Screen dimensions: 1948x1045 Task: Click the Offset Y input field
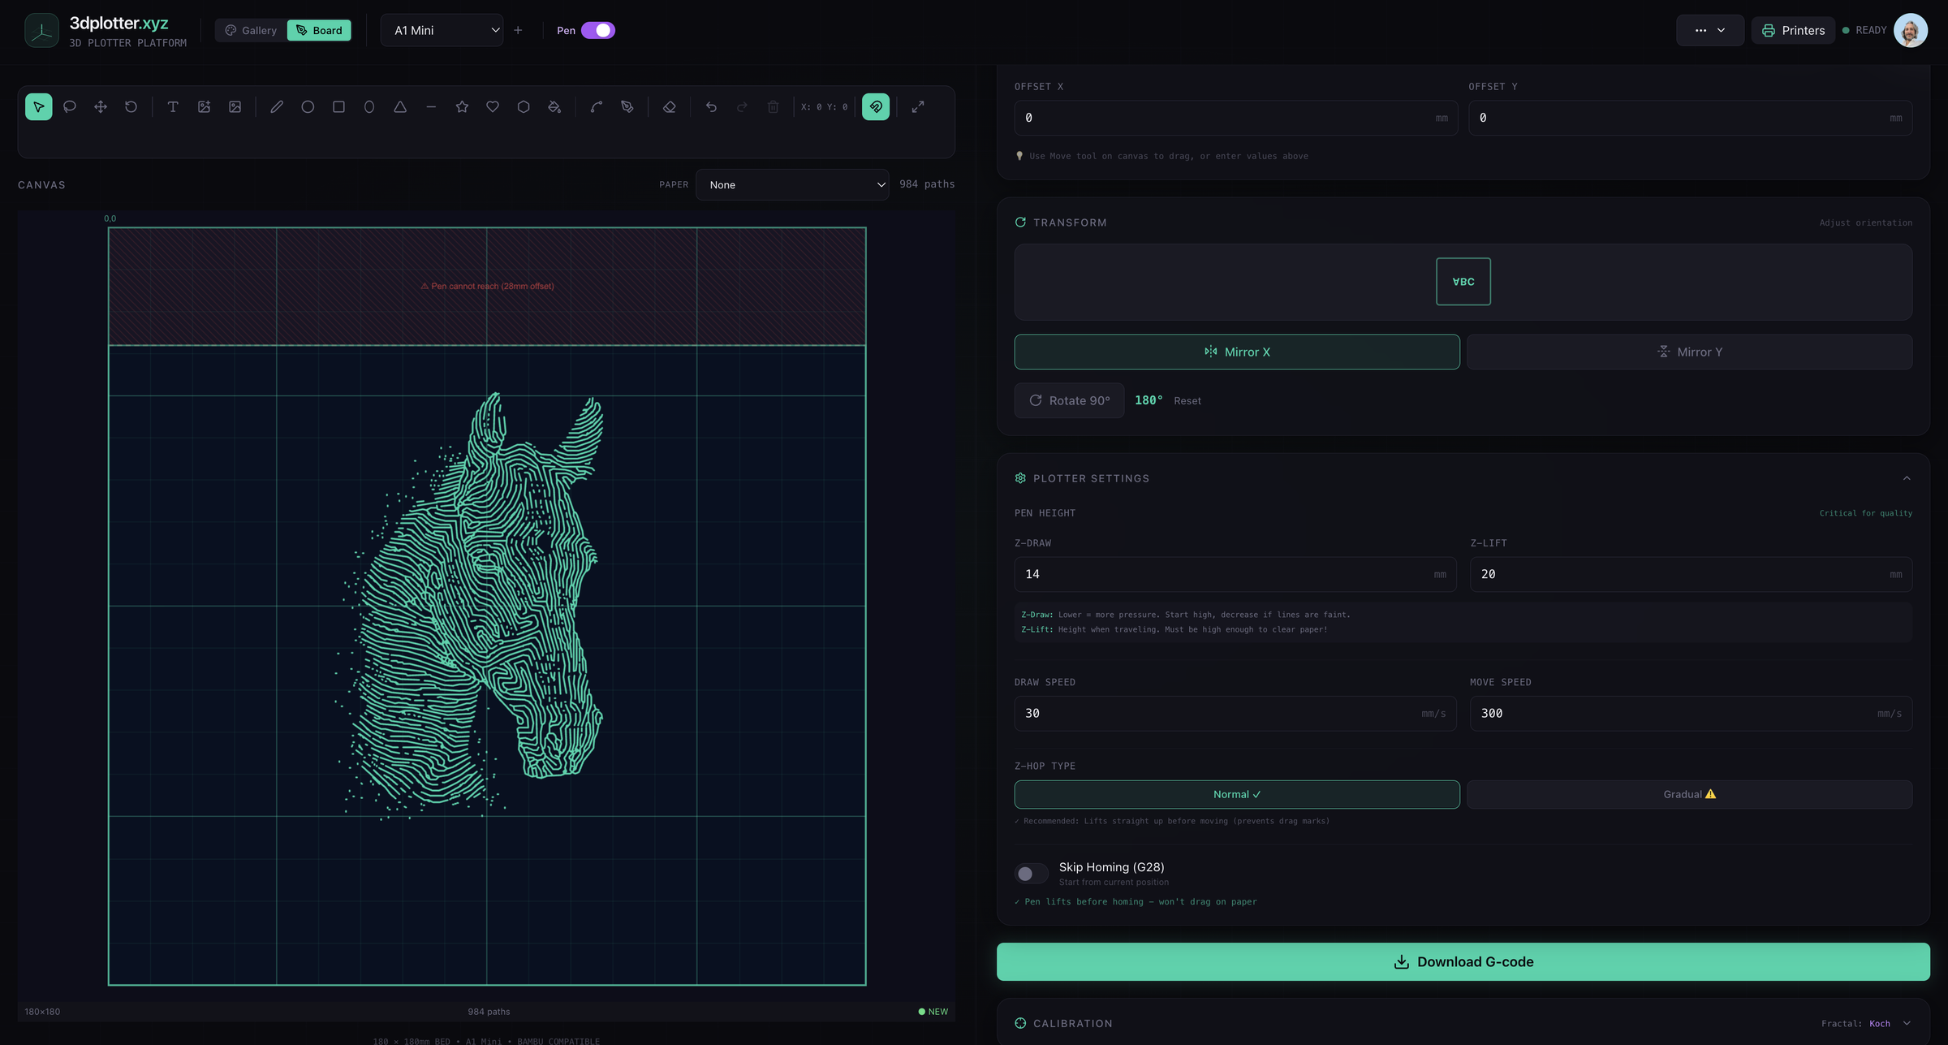point(1691,119)
